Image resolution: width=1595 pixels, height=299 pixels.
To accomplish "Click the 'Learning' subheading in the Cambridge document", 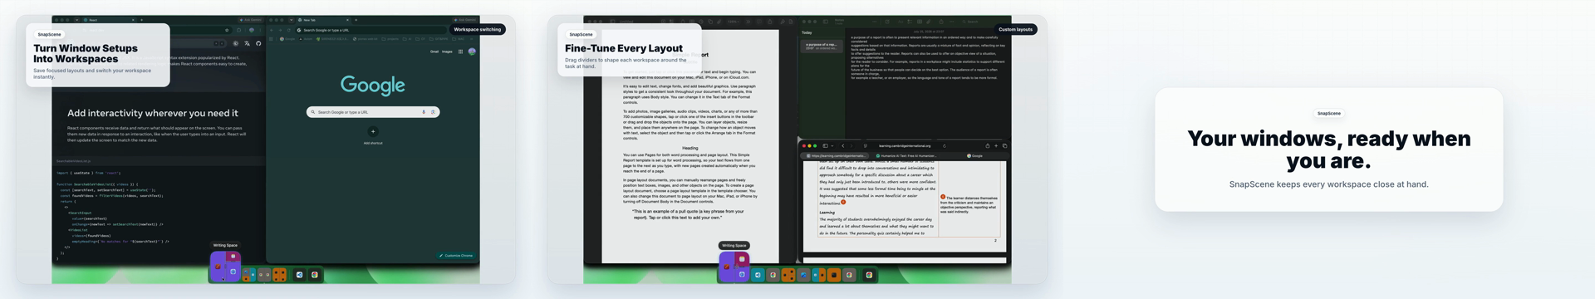I will [x=827, y=212].
